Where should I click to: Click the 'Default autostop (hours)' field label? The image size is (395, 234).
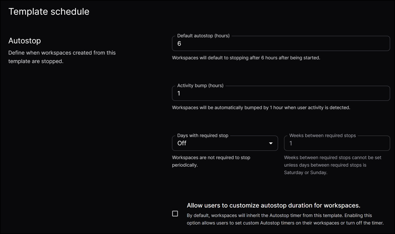point(203,36)
